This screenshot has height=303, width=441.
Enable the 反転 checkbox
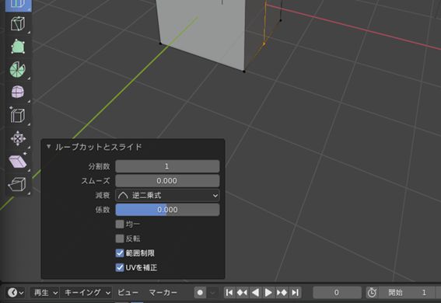click(x=120, y=239)
